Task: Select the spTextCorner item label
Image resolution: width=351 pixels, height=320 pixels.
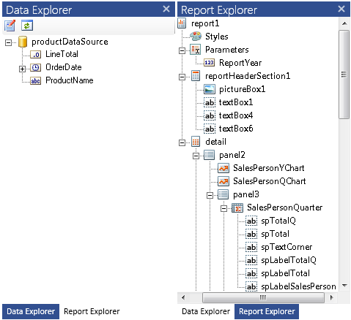Action: pos(287,247)
